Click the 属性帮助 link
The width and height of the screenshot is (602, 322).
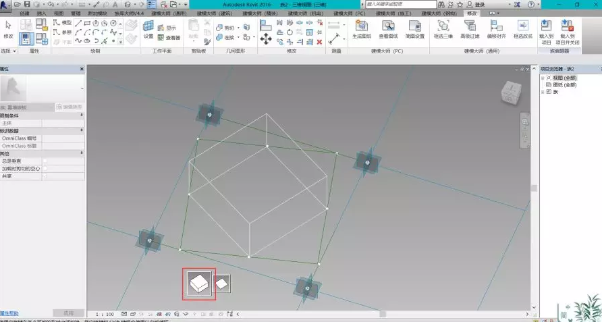point(9,313)
